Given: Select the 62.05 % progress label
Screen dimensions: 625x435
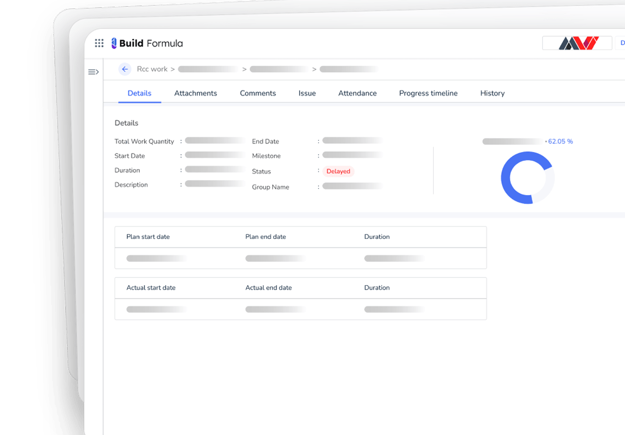Looking at the screenshot, I should point(560,141).
